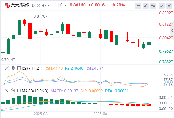The height and width of the screenshot is (118, 174).
Task: Open MACD indicator settings gear
Action: (x=13, y=91)
